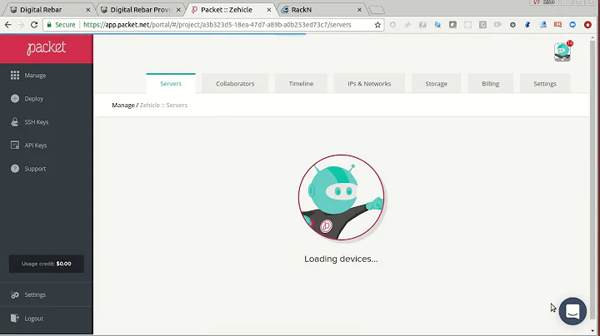Click the red extension icon at toolbar end
This screenshot has width=600, height=336.
coord(587,25)
